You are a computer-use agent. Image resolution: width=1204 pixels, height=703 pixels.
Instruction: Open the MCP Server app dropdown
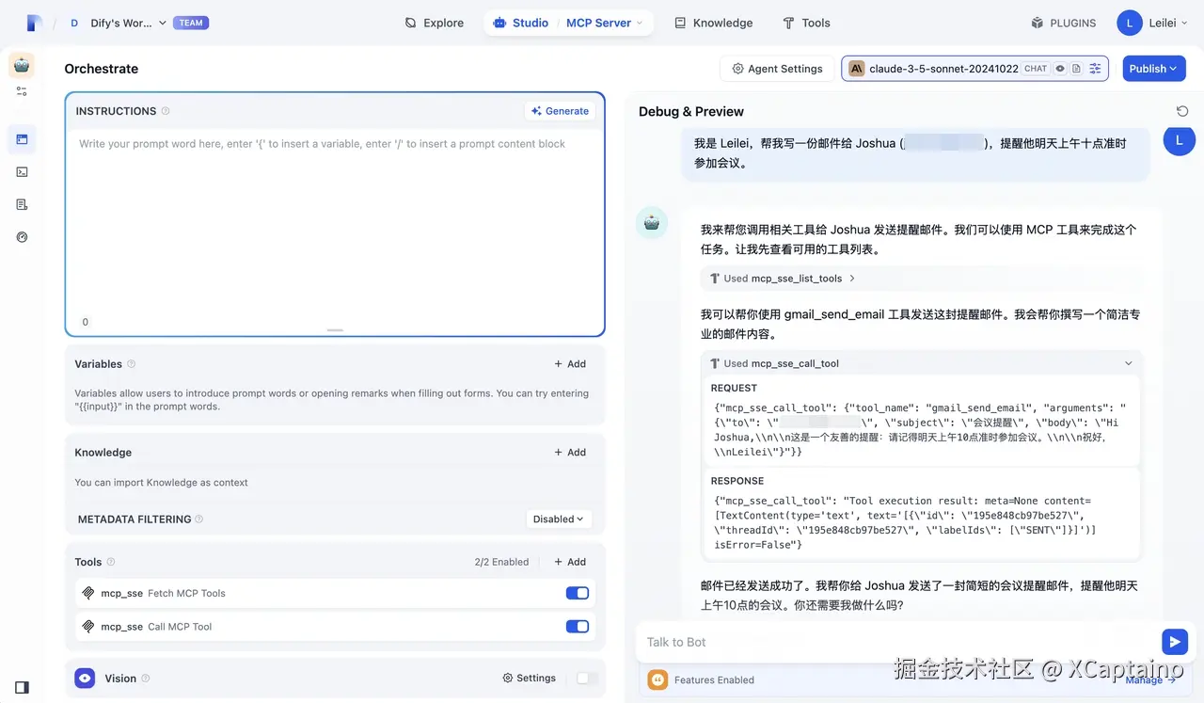[x=605, y=23]
